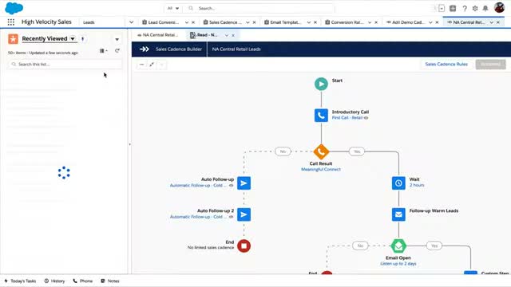Select the red End node under Auto Follow-up 2
The width and height of the screenshot is (511, 287).
[244, 246]
